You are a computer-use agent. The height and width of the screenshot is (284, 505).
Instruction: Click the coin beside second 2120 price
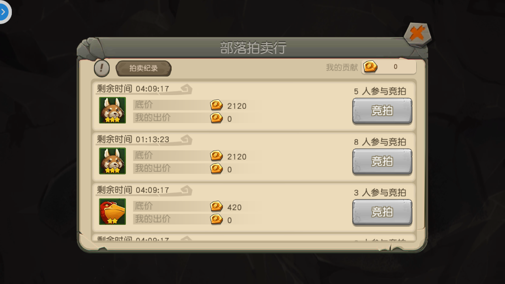216,155
